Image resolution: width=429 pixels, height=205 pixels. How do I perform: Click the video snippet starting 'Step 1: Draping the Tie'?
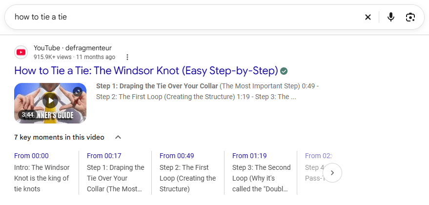click(x=207, y=91)
